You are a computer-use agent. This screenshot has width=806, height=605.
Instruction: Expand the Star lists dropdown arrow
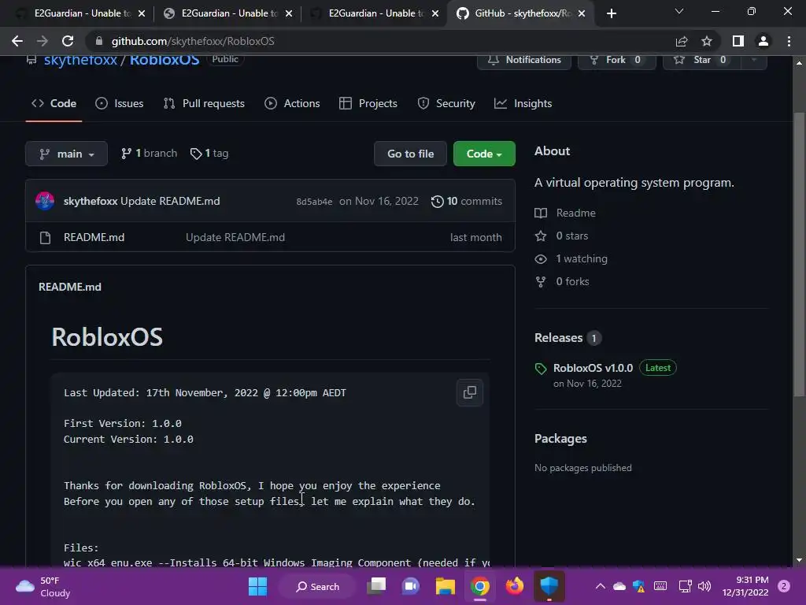(753, 60)
